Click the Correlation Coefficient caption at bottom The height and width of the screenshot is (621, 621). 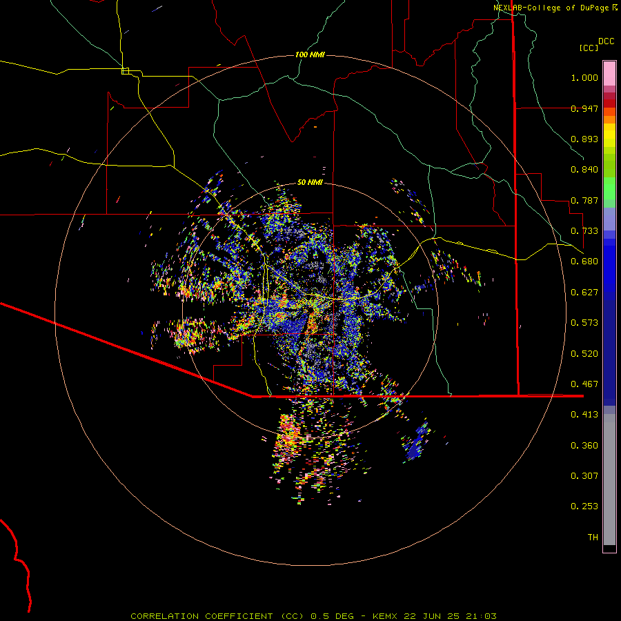pyautogui.click(x=313, y=616)
